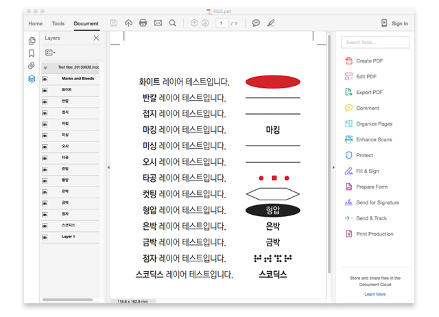
Task: Click the Layers panel horizontal scrollbar
Action: pyautogui.click(x=67, y=300)
